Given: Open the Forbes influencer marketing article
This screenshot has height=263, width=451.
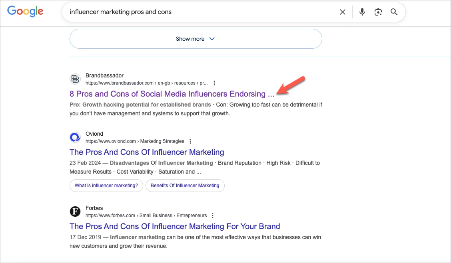Looking at the screenshot, I should point(175,226).
